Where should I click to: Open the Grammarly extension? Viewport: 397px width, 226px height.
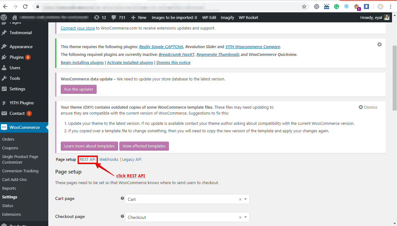337,7
